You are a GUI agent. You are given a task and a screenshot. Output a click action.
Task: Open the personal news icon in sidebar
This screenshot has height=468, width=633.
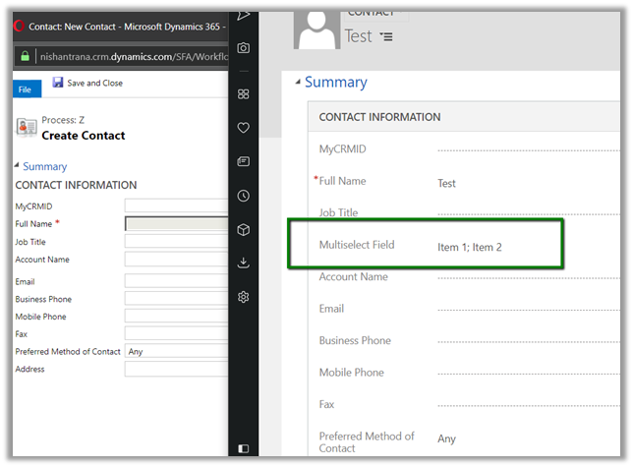click(x=244, y=161)
